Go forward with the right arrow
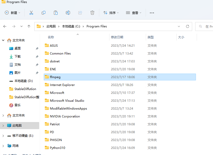The height and width of the screenshot is (155, 213). (x=14, y=26)
